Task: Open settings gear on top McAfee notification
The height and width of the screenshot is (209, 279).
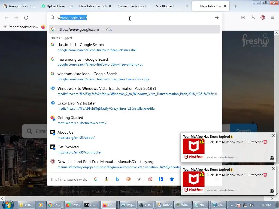Action: point(272,158)
